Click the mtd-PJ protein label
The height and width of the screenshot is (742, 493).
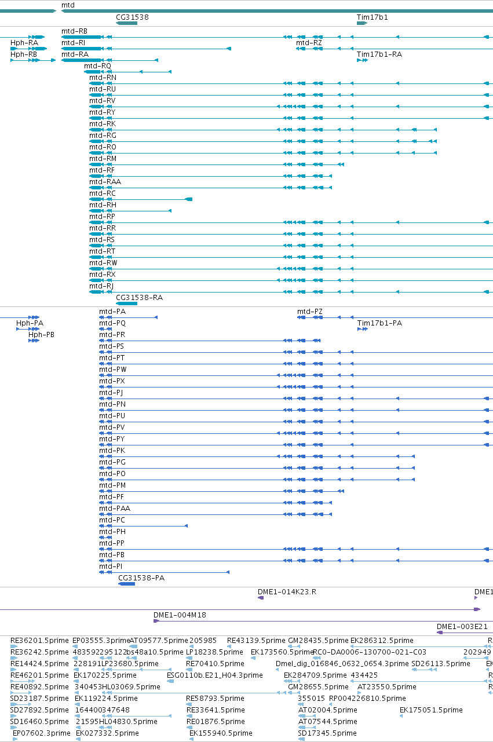(x=111, y=393)
